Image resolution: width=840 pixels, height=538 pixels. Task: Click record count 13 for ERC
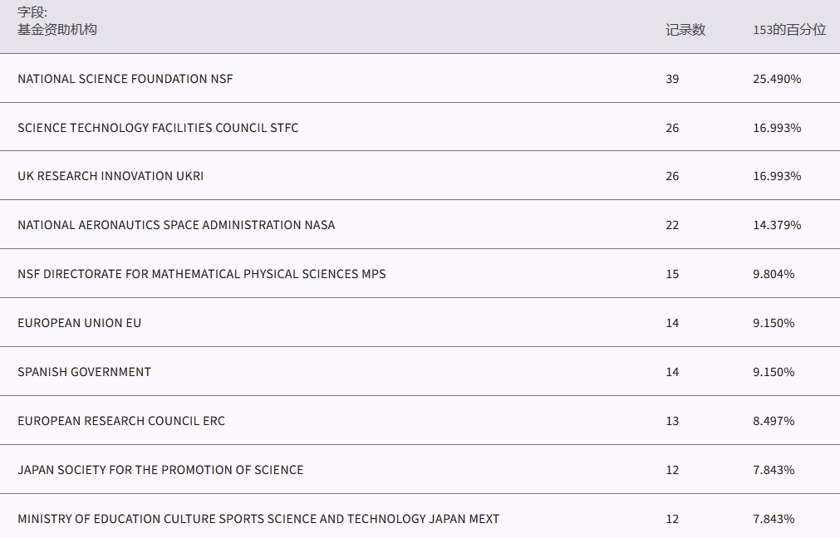pyautogui.click(x=672, y=421)
